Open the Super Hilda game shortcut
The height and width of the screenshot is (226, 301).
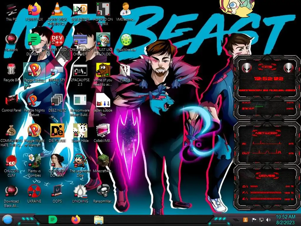pos(80,133)
